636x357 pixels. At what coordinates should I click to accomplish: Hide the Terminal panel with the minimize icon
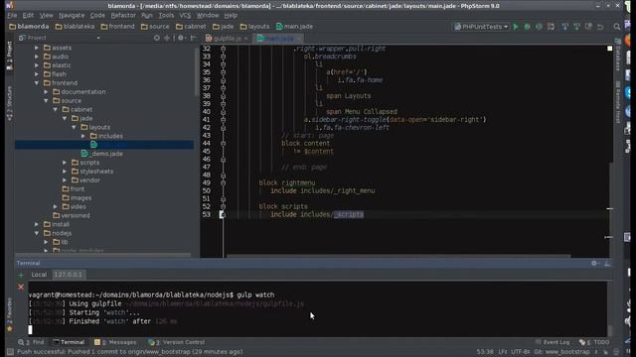(x=607, y=263)
